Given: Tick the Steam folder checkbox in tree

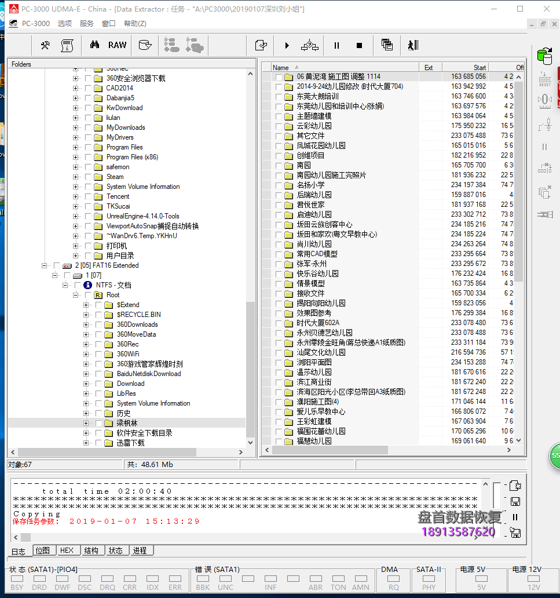Looking at the screenshot, I should 88,177.
